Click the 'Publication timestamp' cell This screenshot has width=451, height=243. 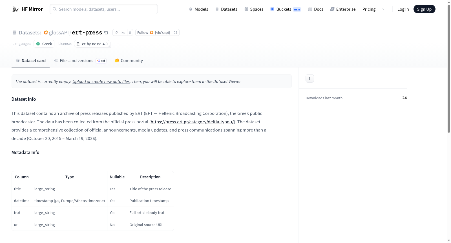pyautogui.click(x=150, y=201)
